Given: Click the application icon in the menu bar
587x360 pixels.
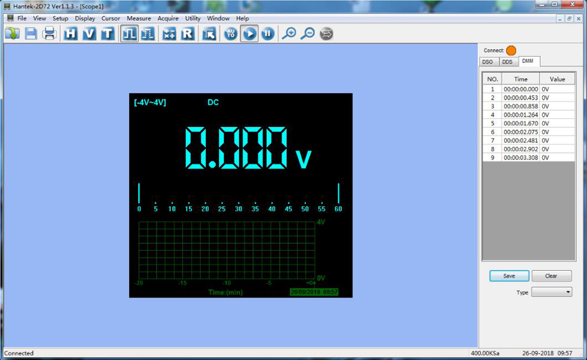Looking at the screenshot, I should pos(10,18).
